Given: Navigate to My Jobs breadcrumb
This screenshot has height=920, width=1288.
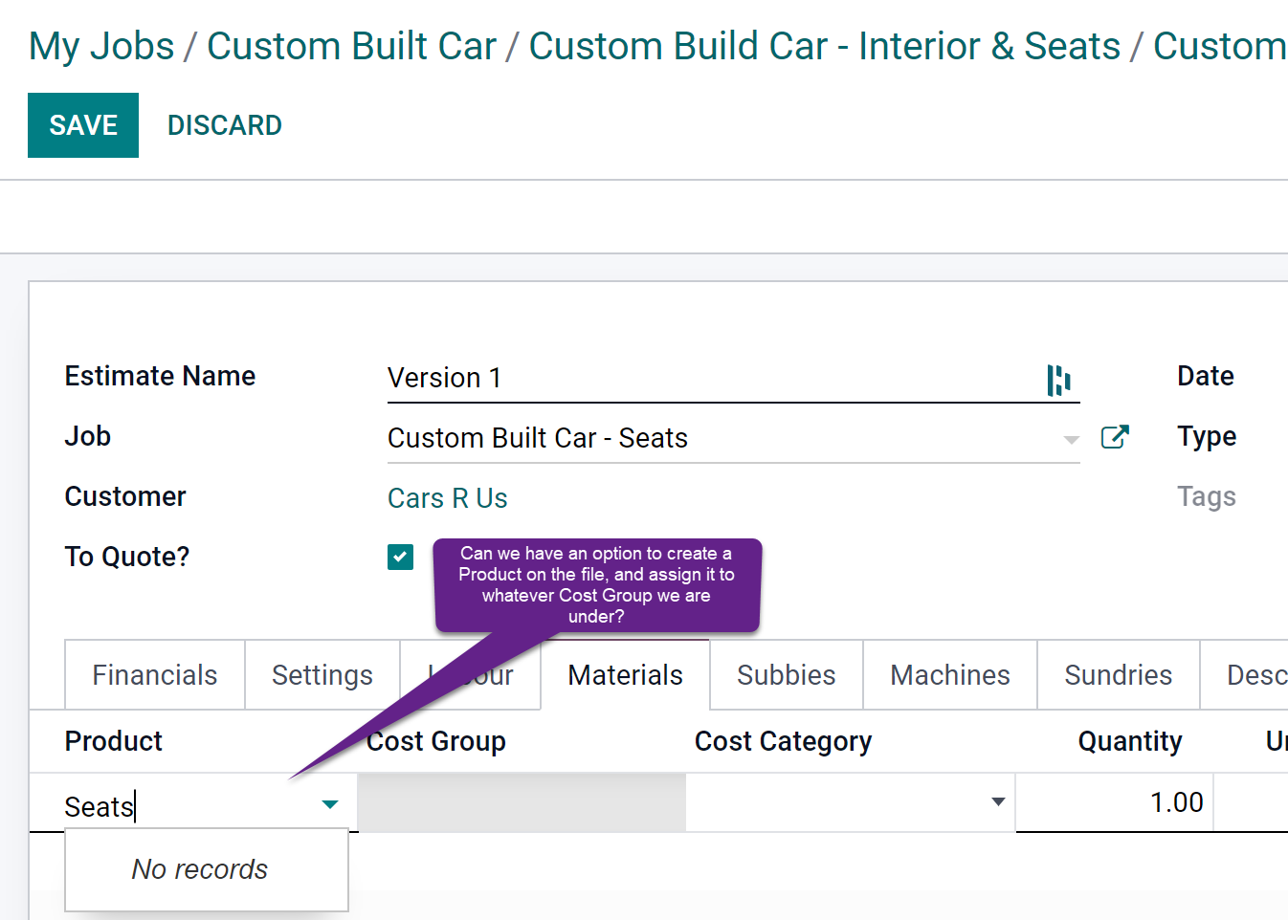Looking at the screenshot, I should pos(101,46).
